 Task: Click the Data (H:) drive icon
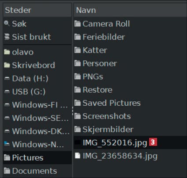tap(7, 78)
